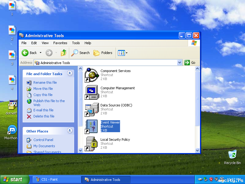Toggle the Folders pane button
Image resolution: width=245 pixels, height=184 pixels.
tap(103, 53)
